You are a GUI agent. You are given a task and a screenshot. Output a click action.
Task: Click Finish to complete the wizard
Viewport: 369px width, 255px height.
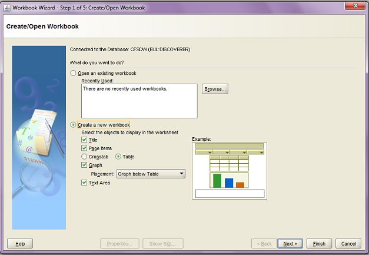[319, 244]
